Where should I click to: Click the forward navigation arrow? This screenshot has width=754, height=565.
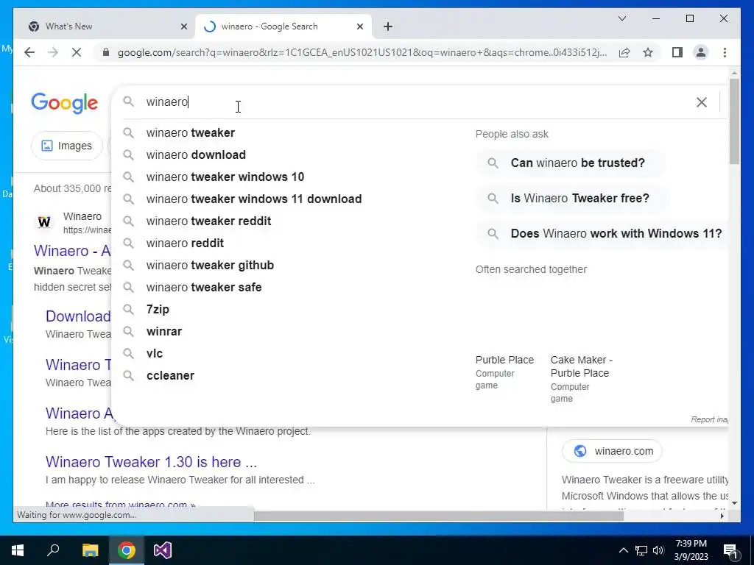pos(53,52)
